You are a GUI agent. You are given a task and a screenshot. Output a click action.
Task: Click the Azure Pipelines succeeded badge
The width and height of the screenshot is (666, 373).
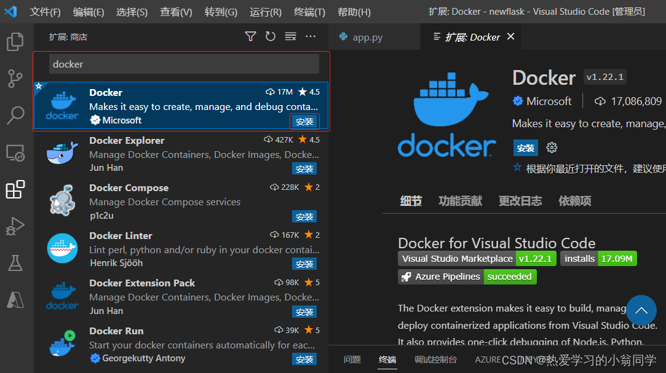tap(467, 277)
